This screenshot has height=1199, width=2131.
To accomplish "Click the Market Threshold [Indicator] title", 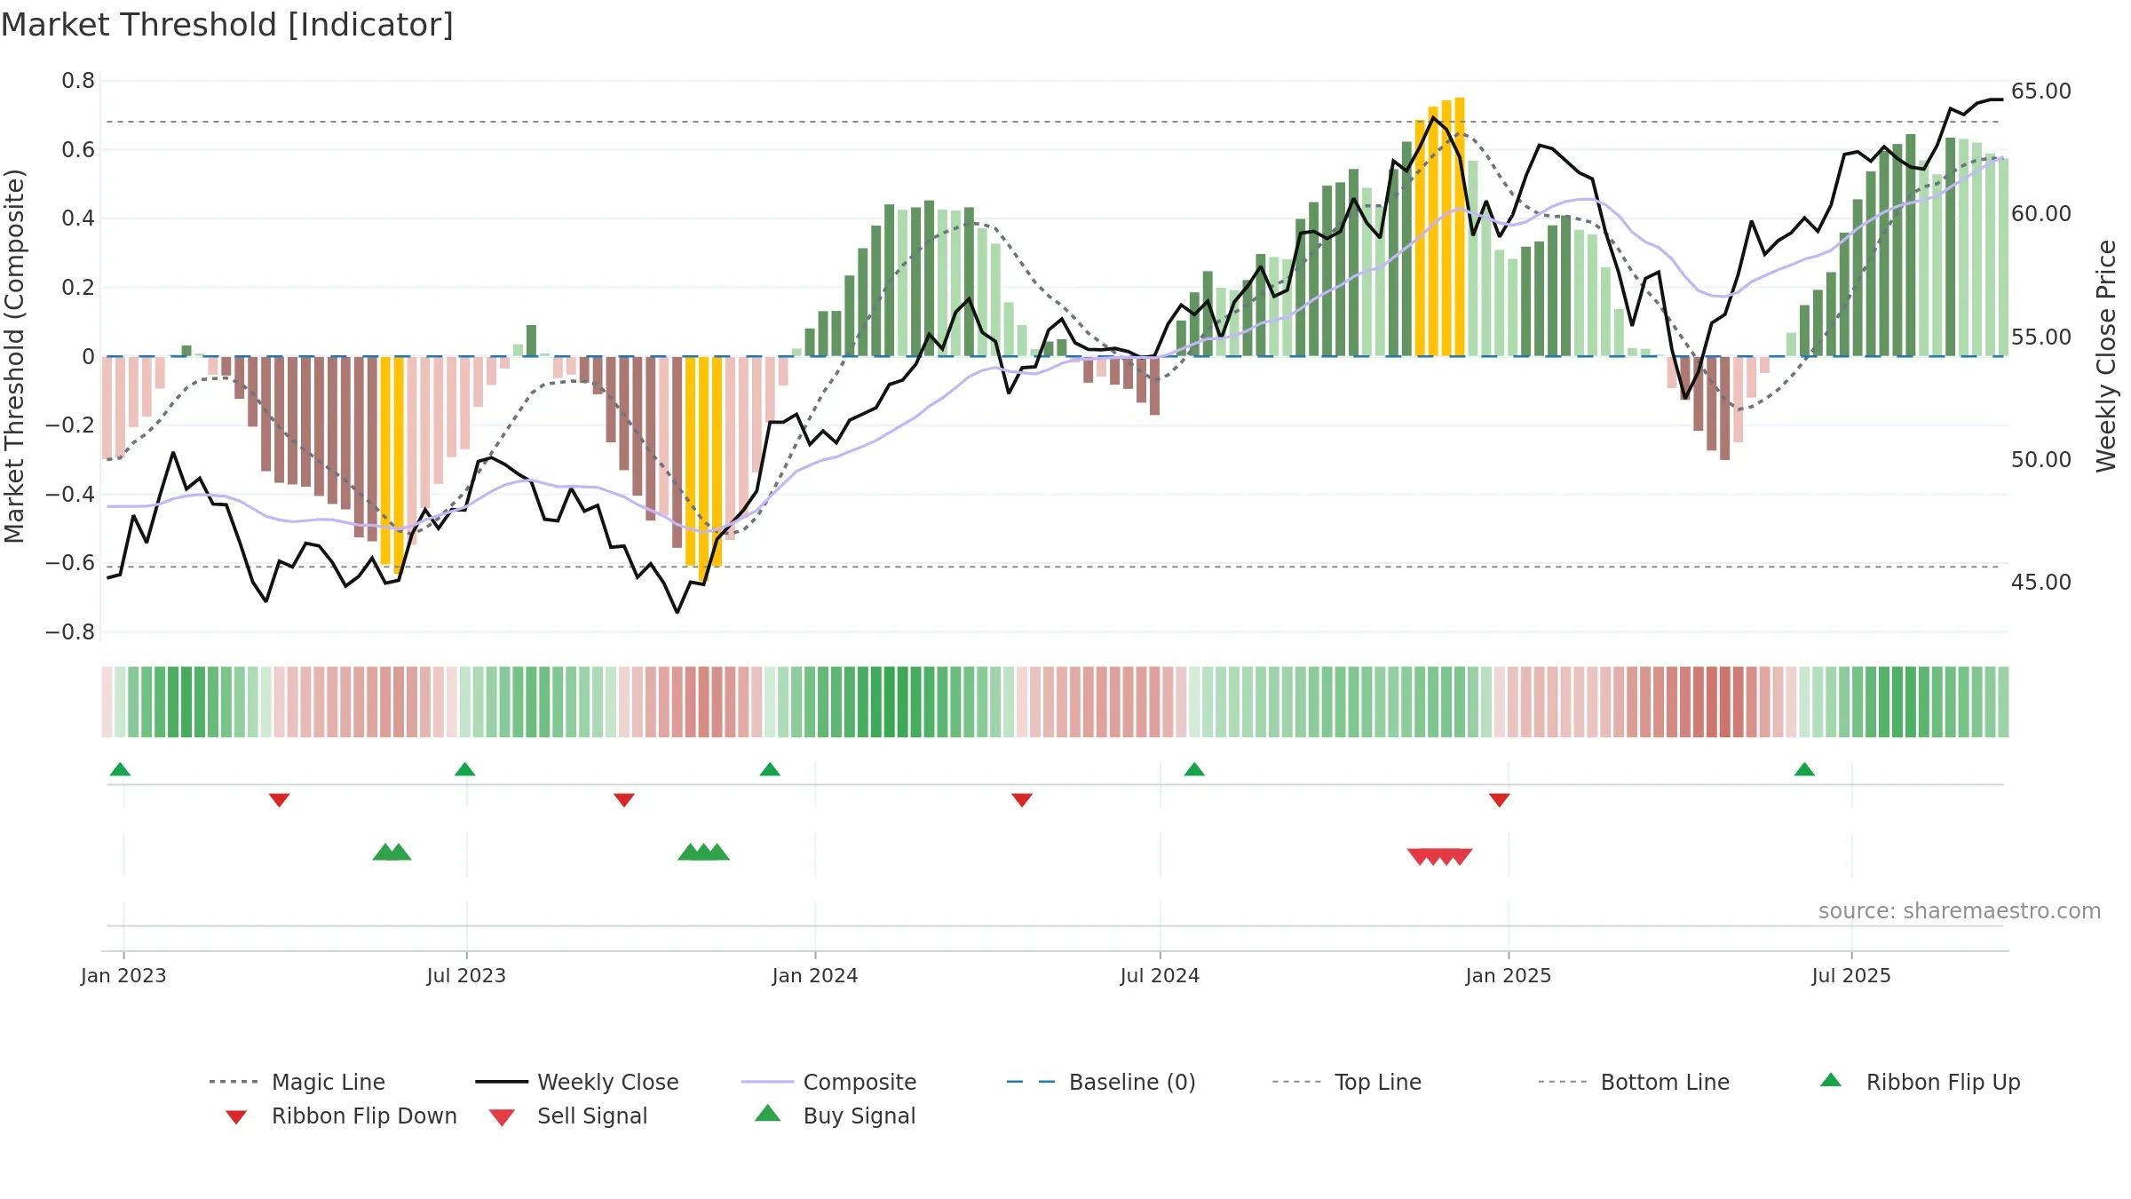I will (x=227, y=25).
